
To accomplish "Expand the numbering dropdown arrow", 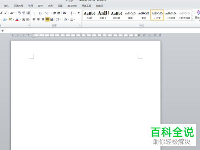I will click(x=44, y=13).
